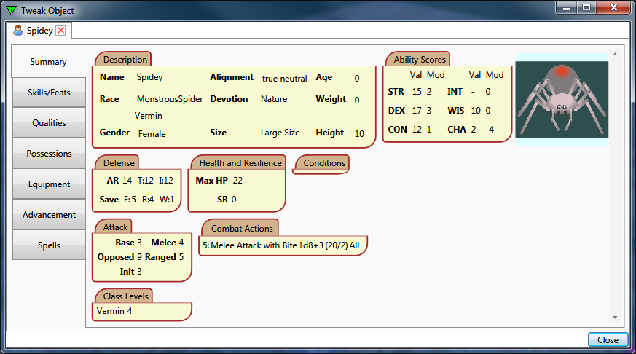Go to the Equipment tab
Viewport: 636px width, 354px height.
tap(49, 184)
